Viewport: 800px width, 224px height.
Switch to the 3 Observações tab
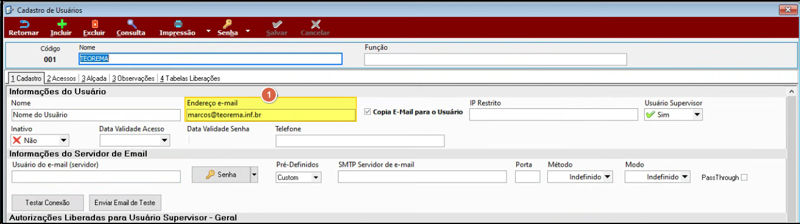[x=133, y=79]
